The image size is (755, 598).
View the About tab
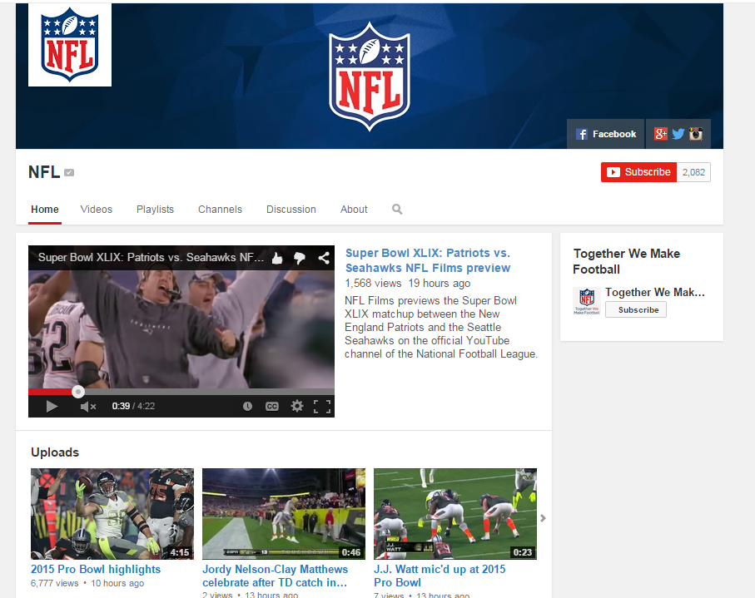pyautogui.click(x=354, y=210)
